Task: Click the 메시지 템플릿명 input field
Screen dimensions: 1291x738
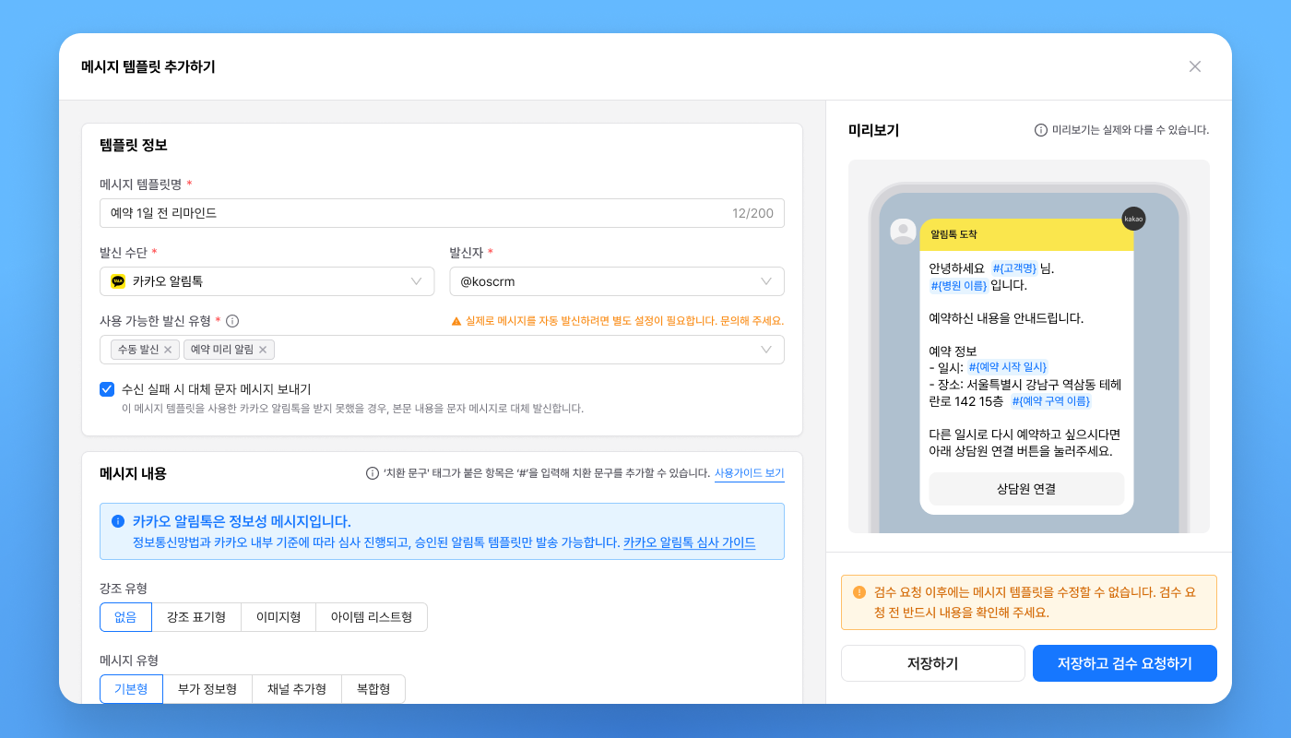Action: coord(442,213)
